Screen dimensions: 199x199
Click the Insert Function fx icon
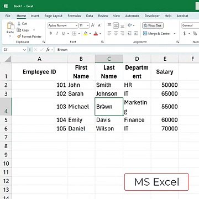click(x=48, y=50)
